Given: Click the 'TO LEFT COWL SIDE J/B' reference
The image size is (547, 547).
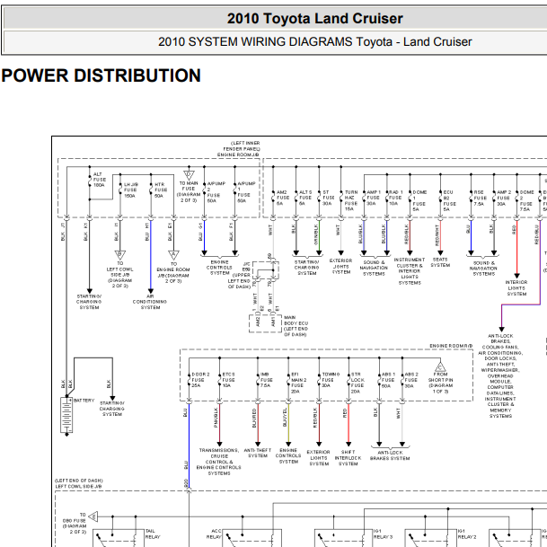Looking at the screenshot, I should 120,275.
